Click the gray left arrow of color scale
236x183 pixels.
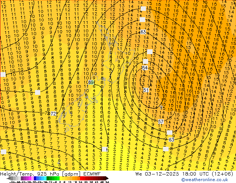9,179
